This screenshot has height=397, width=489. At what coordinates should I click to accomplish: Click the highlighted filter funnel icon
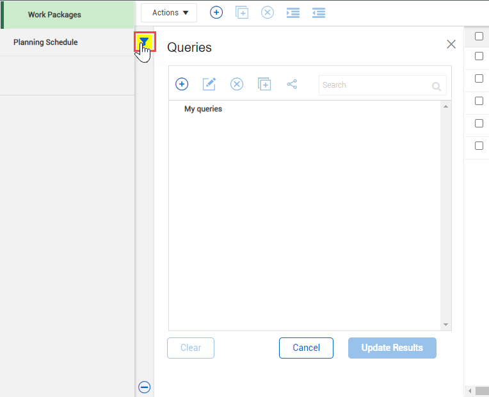[x=145, y=42]
